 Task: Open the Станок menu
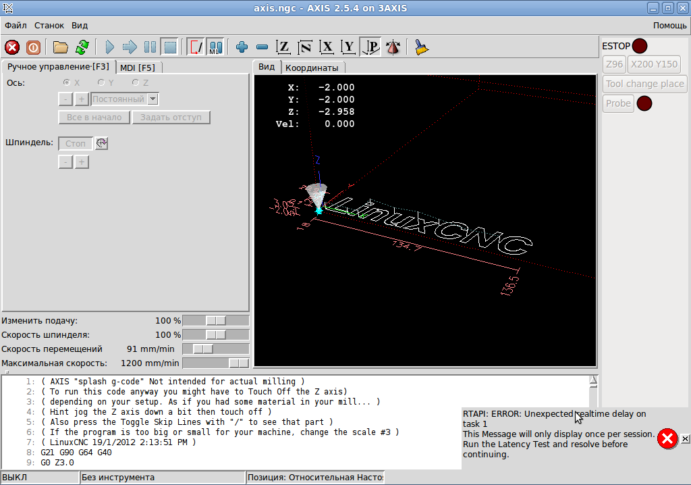point(49,26)
